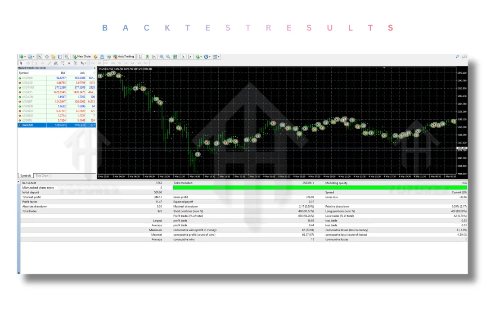
Task: Click Ask value 126.0062
Action: tap(79, 102)
